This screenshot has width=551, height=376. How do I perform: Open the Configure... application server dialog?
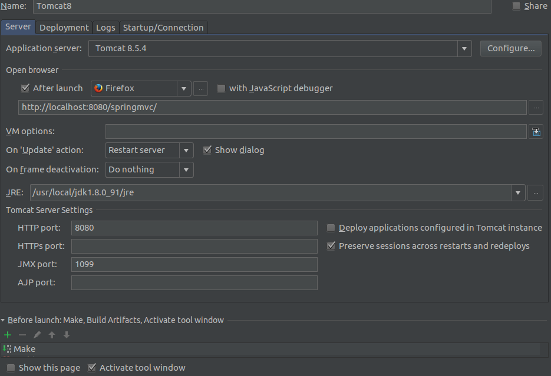[x=511, y=48]
